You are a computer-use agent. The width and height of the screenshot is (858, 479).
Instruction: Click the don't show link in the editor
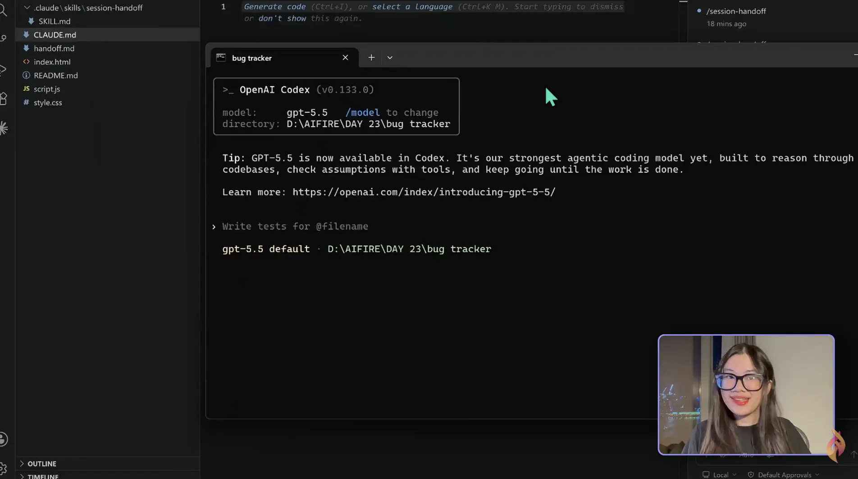pos(282,18)
